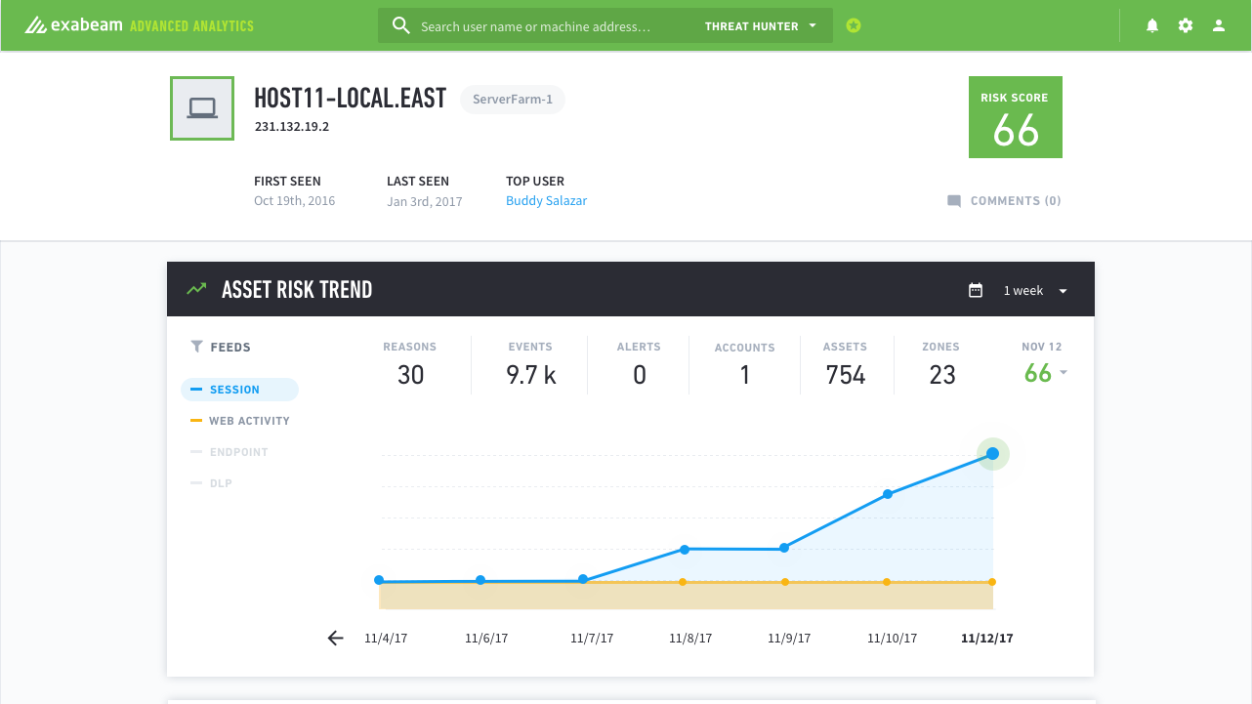Click the calendar icon in trend header
Viewport: 1252px width, 704px height.
[x=975, y=290]
